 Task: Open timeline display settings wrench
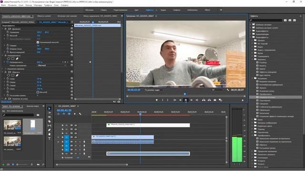pyautogui.click(x=80, y=114)
